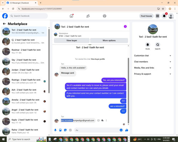Viewport: 178px width, 142px height.
Task: Open the emoji picker in message box
Action: (121, 130)
